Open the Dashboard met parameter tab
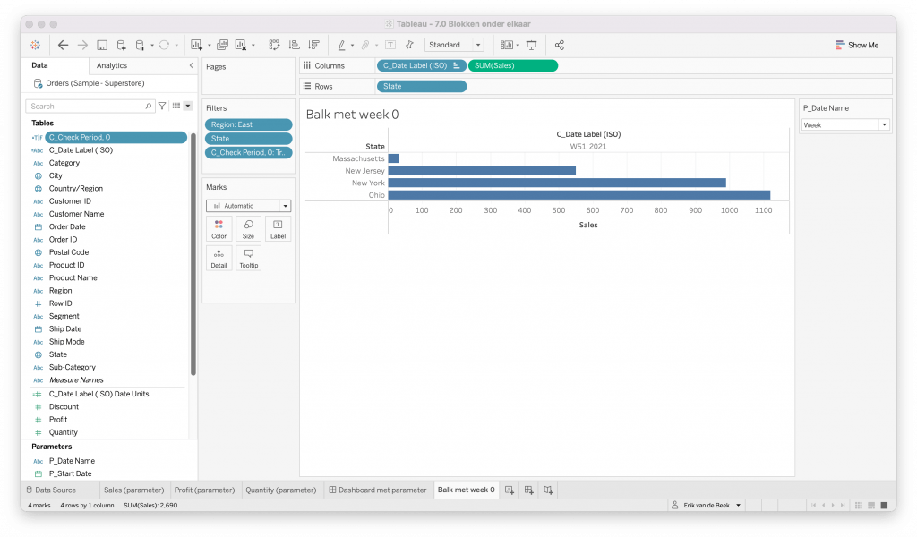The height and width of the screenshot is (537, 917). (377, 490)
